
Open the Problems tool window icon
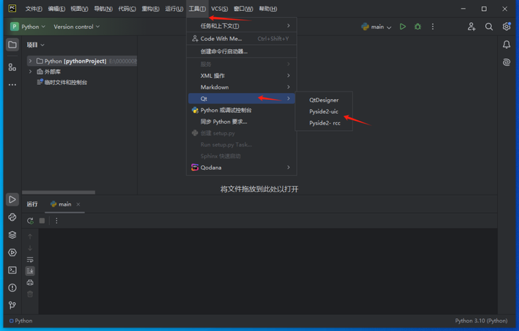[12, 288]
